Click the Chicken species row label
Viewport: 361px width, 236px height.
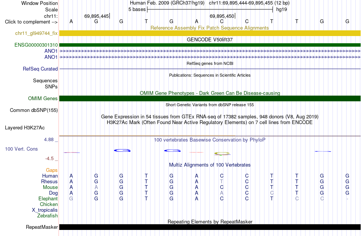(x=49, y=205)
